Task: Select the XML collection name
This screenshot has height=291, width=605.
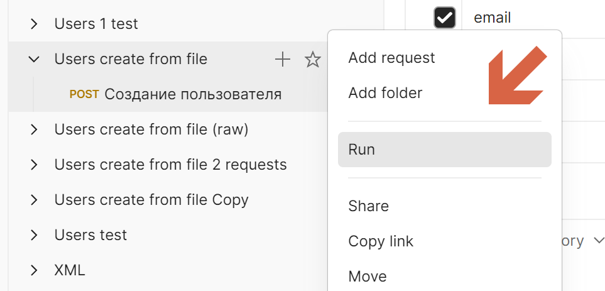Action: click(x=70, y=270)
